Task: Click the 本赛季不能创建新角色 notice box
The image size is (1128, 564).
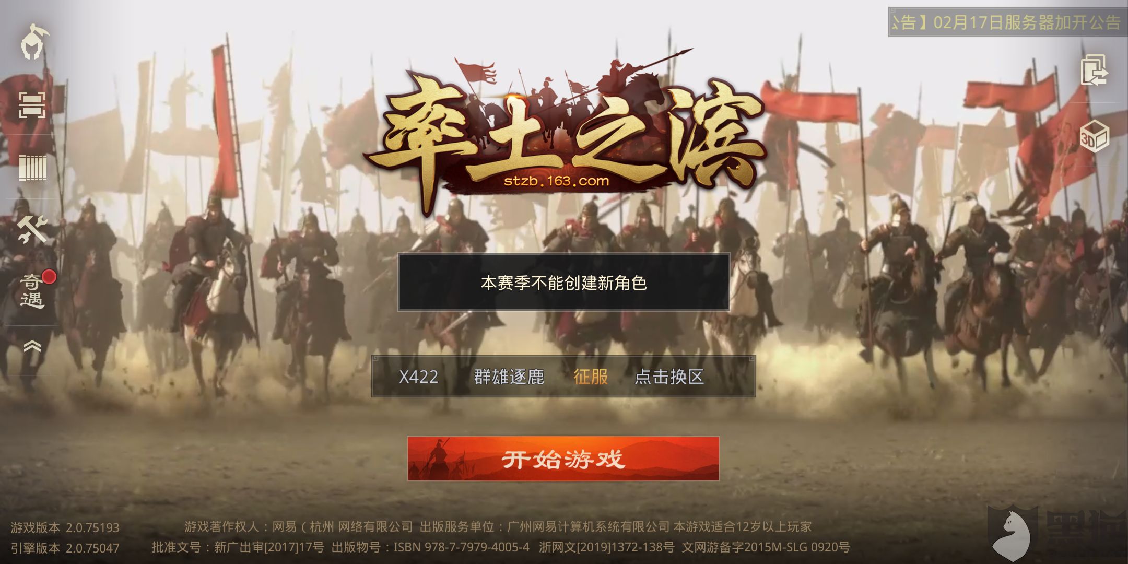Action: [x=563, y=283]
